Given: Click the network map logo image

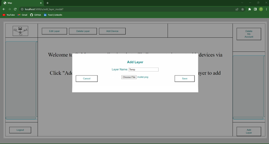Looking at the screenshot, I should (20, 31).
